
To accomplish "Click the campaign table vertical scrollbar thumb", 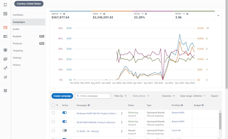I will point(220,121).
